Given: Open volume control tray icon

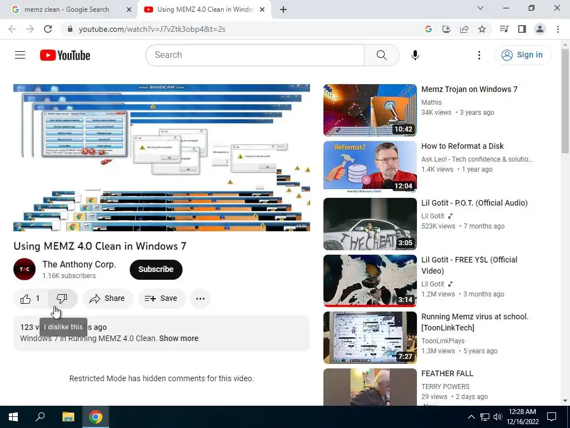Looking at the screenshot, I should pyautogui.click(x=498, y=417).
